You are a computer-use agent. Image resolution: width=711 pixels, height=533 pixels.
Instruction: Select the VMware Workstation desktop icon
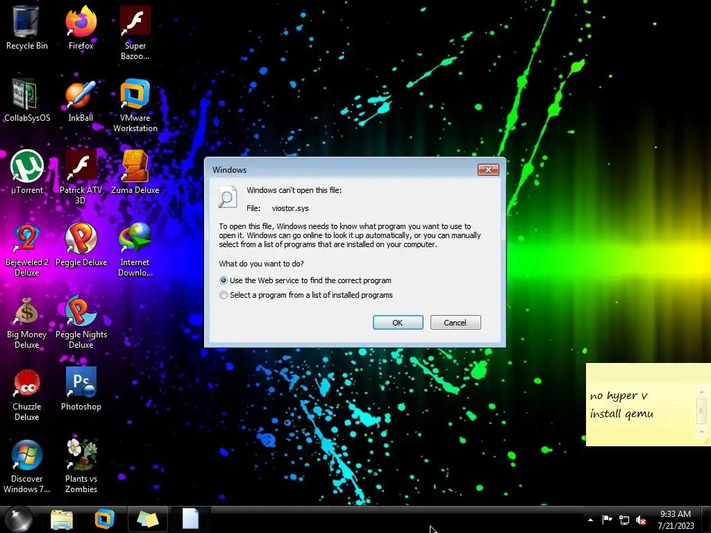pos(135,105)
